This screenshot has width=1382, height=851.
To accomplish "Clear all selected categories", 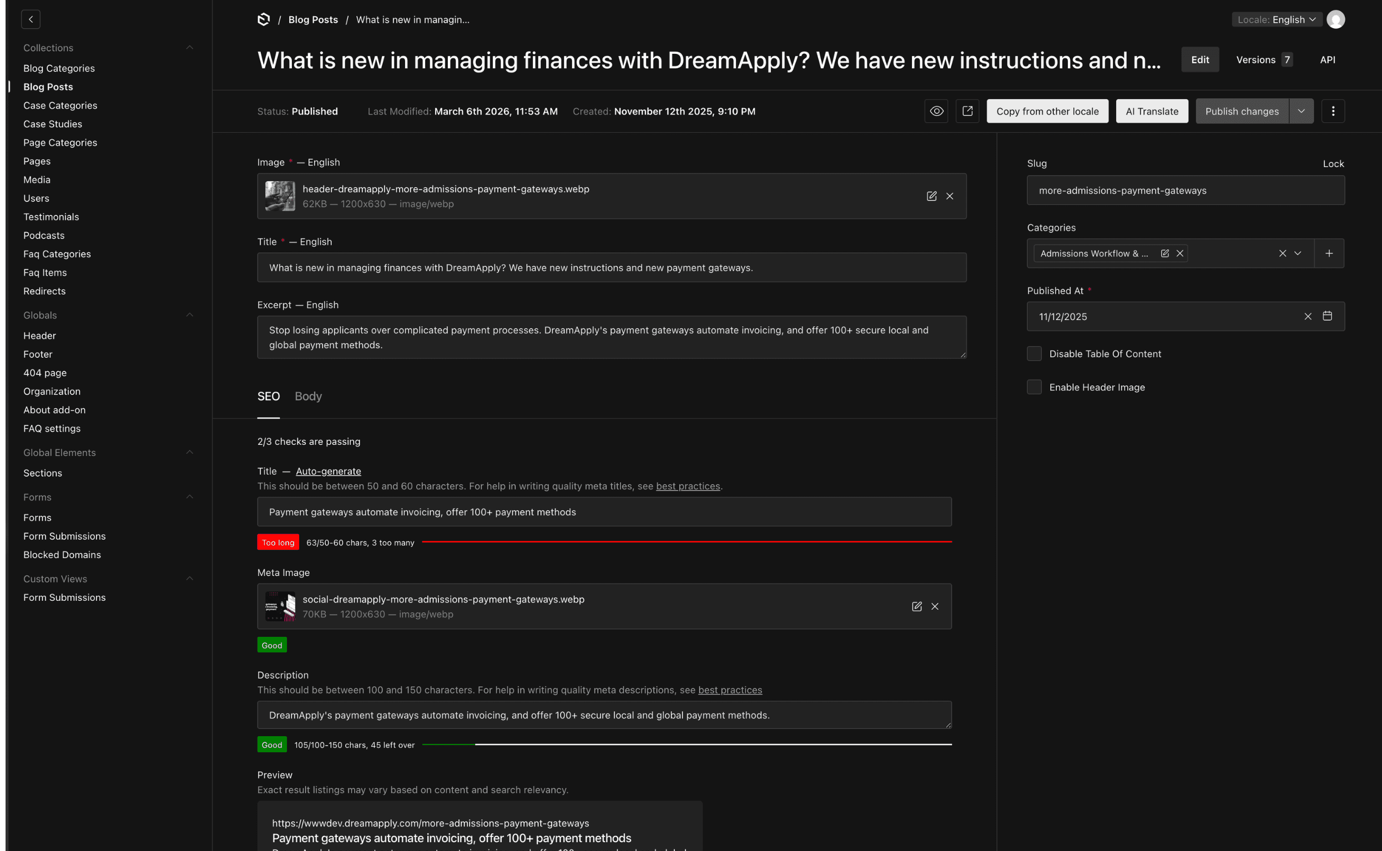I will pos(1282,254).
